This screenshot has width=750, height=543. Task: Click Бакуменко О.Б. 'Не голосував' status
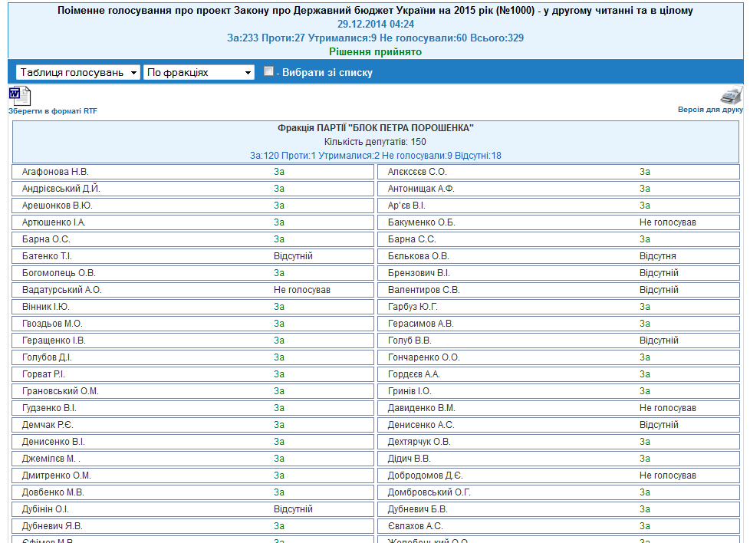(667, 222)
